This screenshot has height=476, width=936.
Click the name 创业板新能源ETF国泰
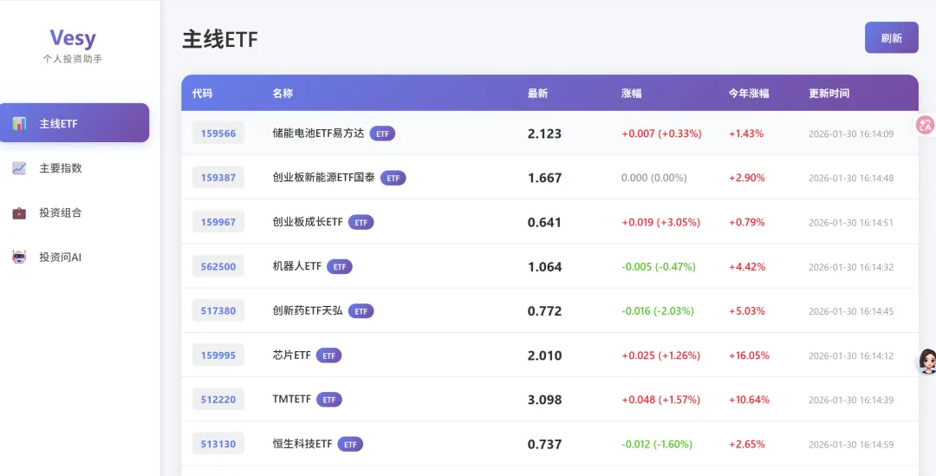click(x=323, y=178)
